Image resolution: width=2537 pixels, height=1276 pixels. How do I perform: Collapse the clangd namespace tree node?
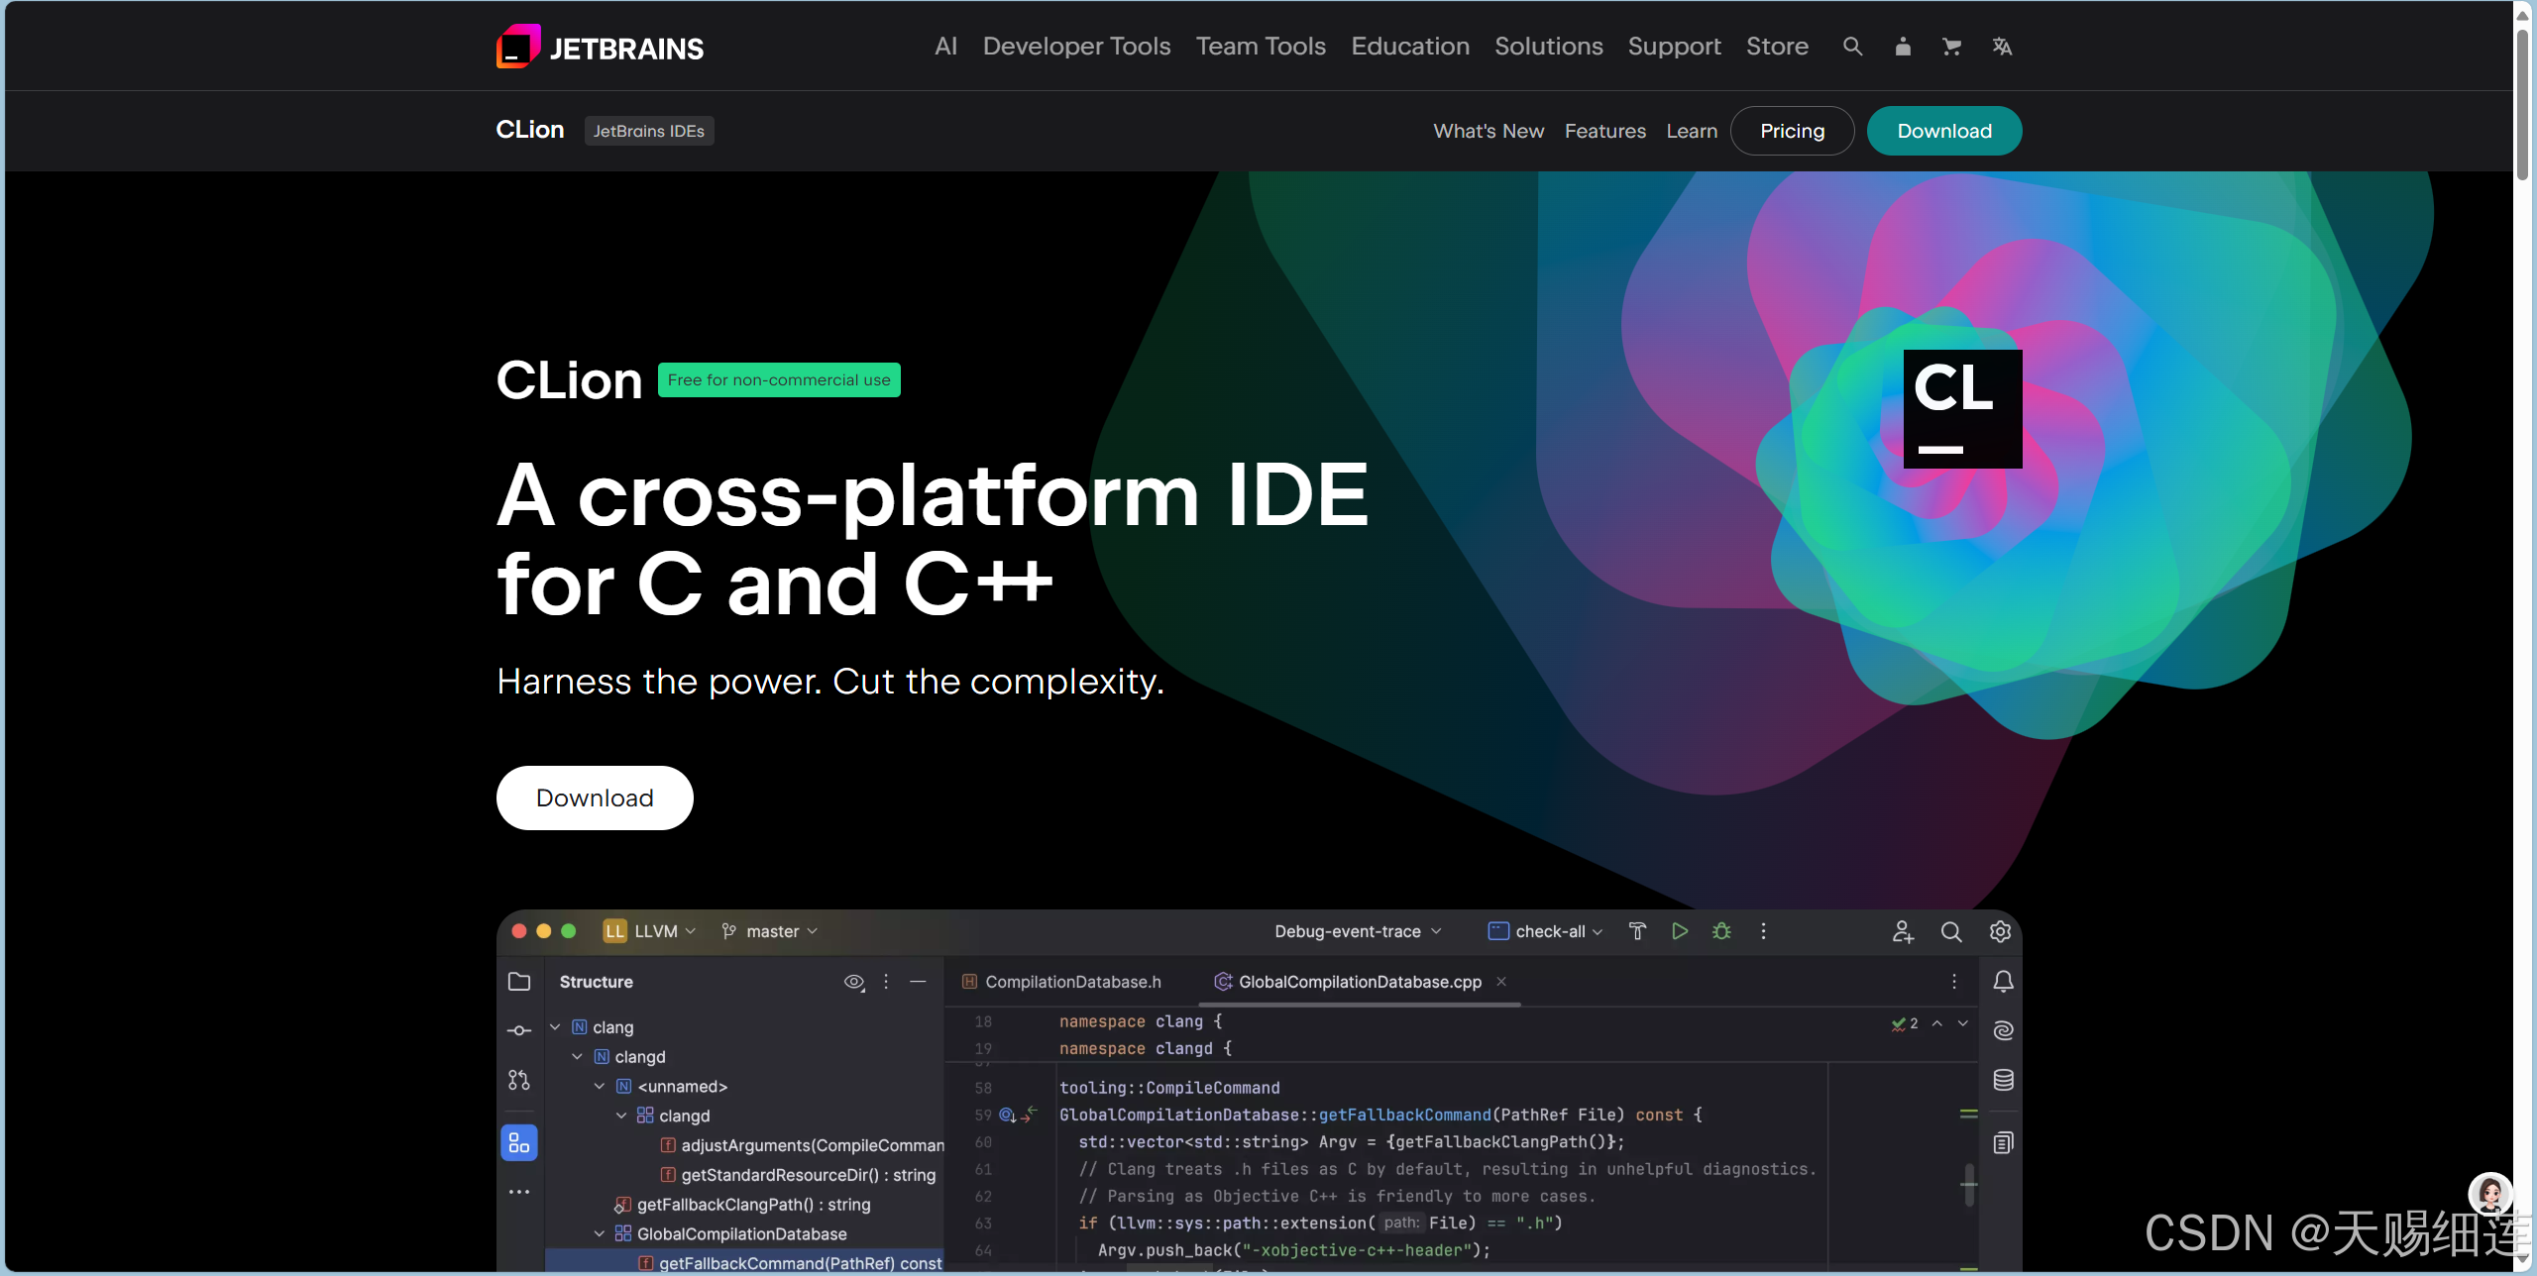577,1057
